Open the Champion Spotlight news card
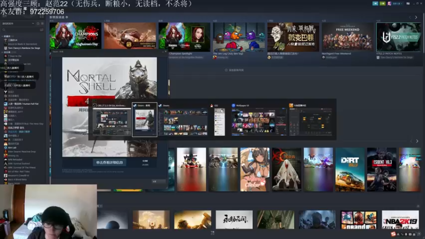Screen dimensions: 425x239 184,37
